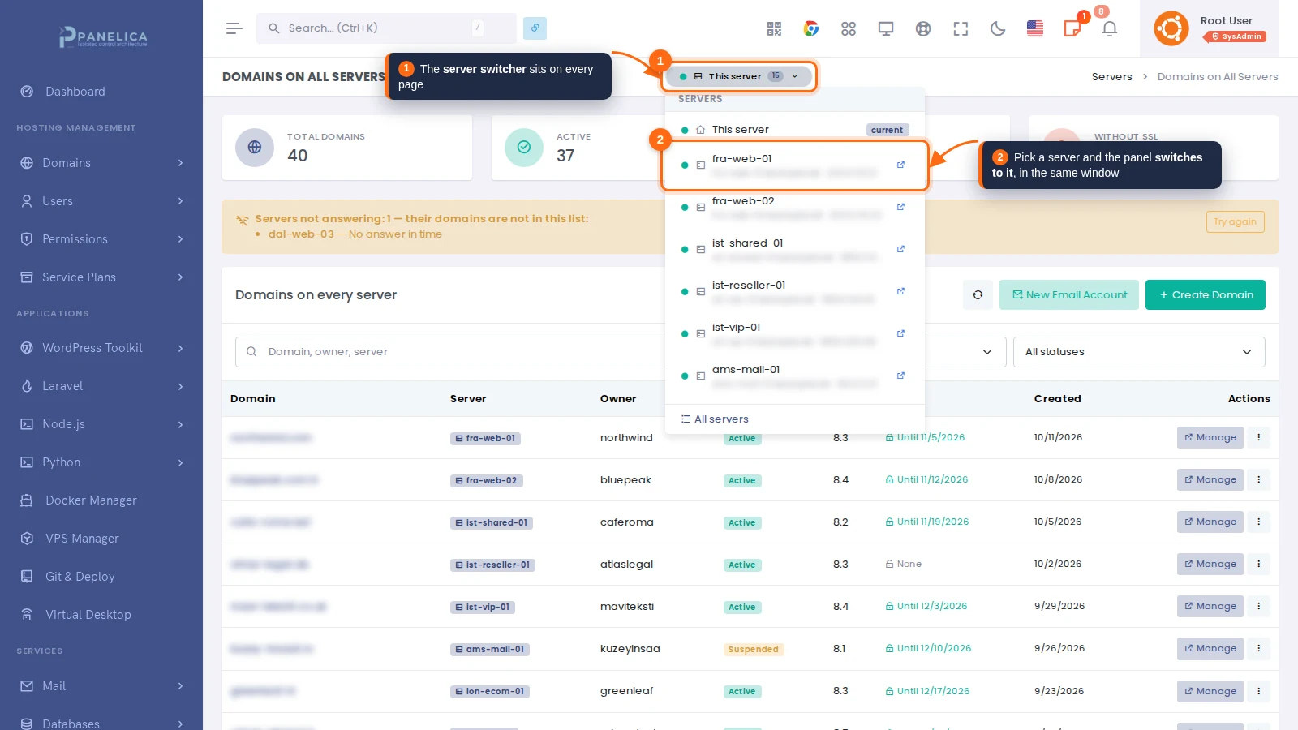Click the globe support icon in top bar
The height and width of the screenshot is (730, 1298).
[923, 28]
